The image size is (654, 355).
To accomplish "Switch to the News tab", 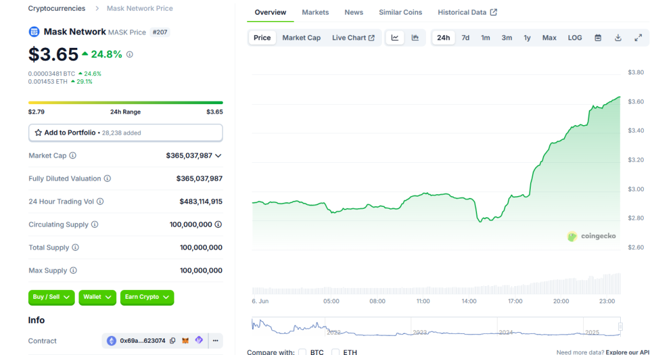I will click(x=354, y=12).
